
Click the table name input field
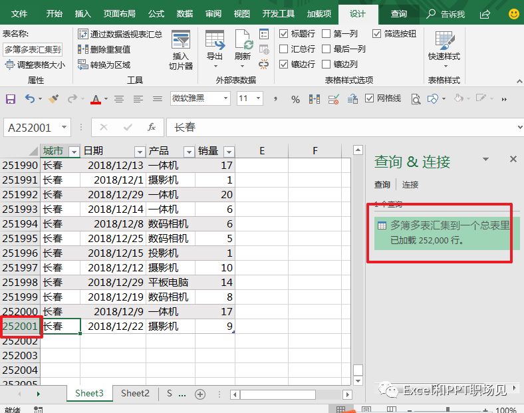pyautogui.click(x=33, y=49)
